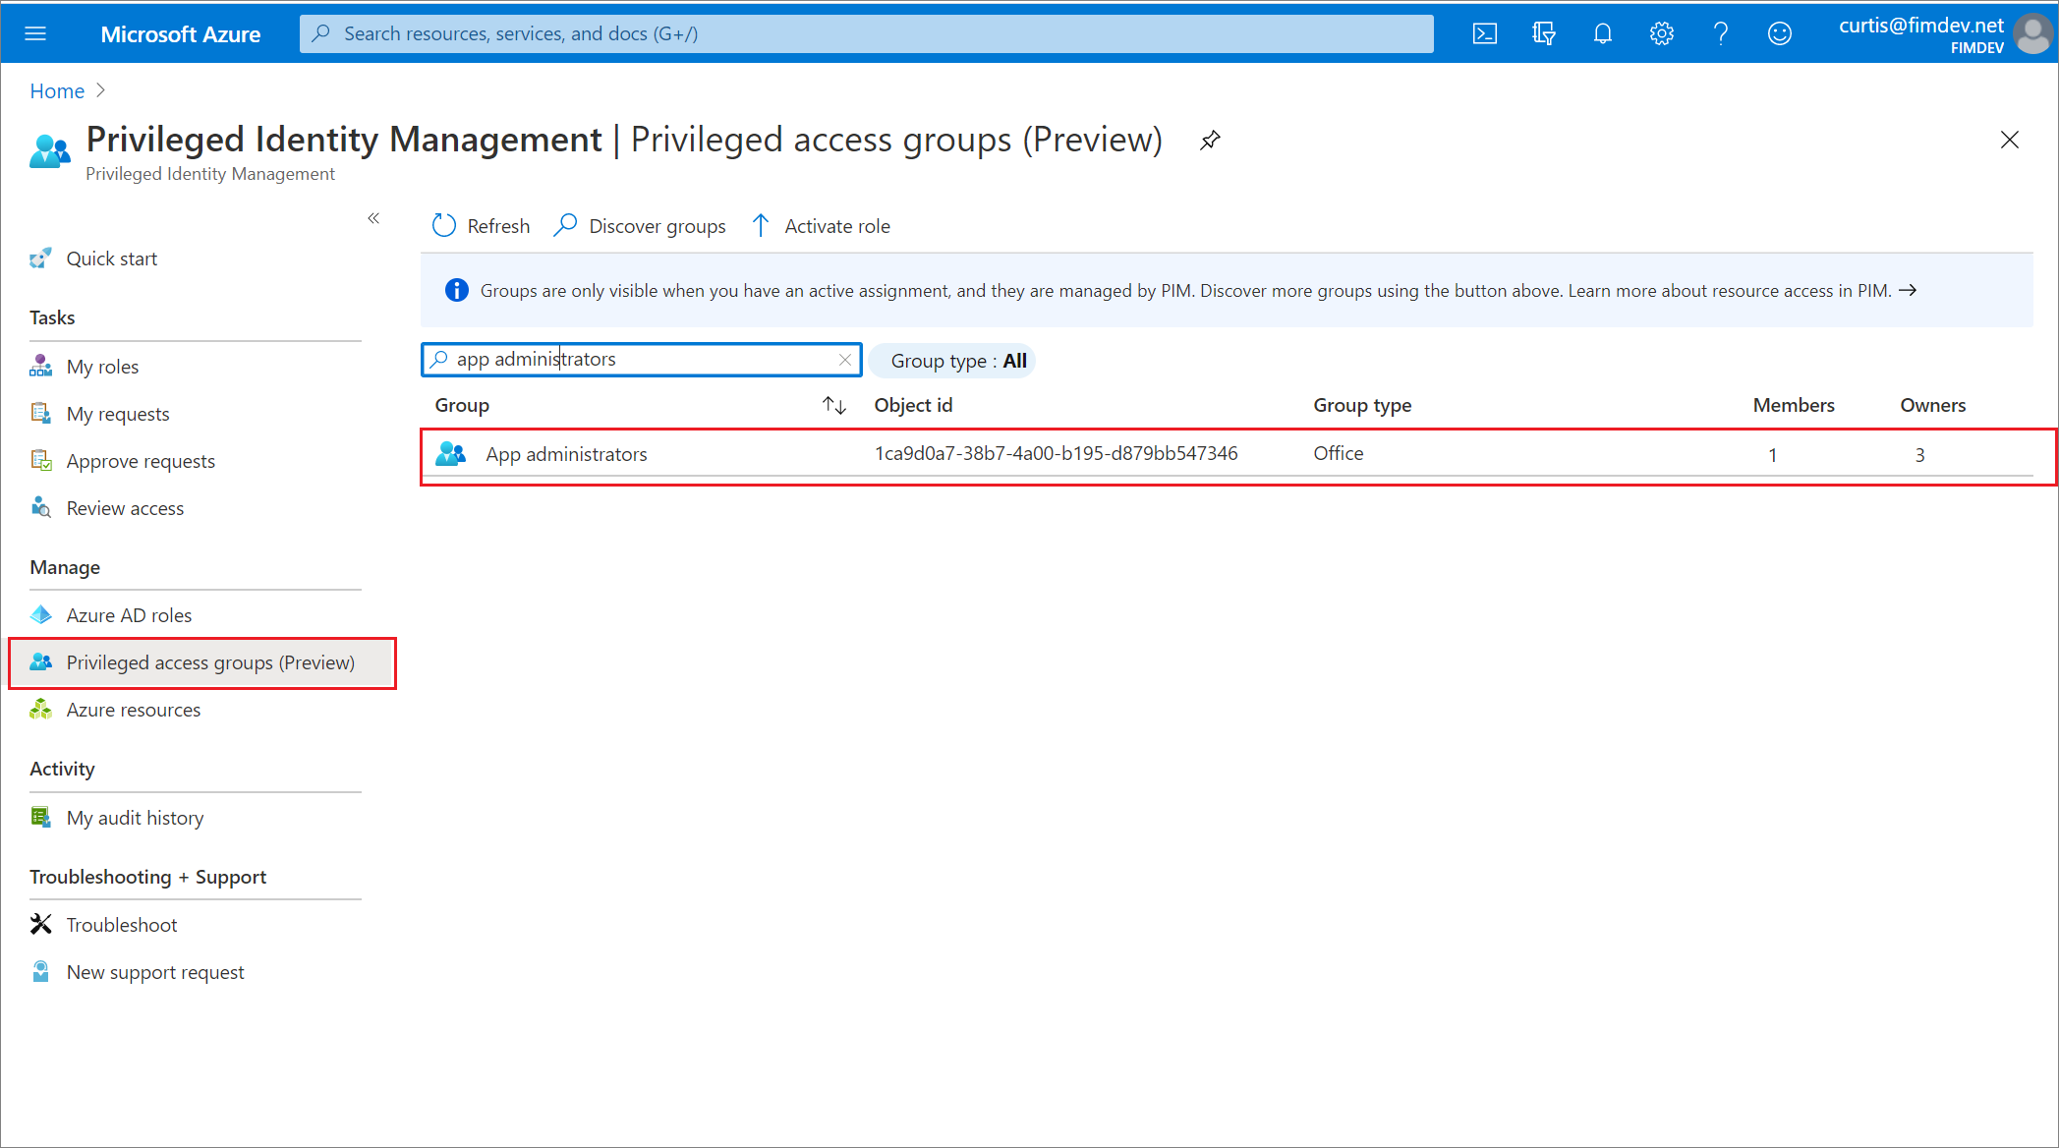Screen dimensions: 2059x1148
Task: Go to the Home breadcrumb
Action: click(57, 91)
